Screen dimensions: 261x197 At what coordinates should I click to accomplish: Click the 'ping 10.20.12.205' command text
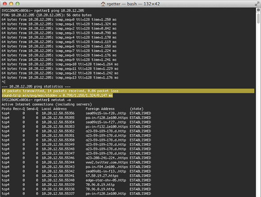[x=67, y=11]
